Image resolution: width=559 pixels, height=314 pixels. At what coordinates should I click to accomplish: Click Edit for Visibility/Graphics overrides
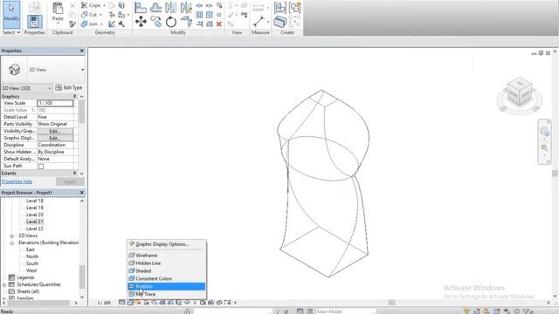pyautogui.click(x=55, y=131)
